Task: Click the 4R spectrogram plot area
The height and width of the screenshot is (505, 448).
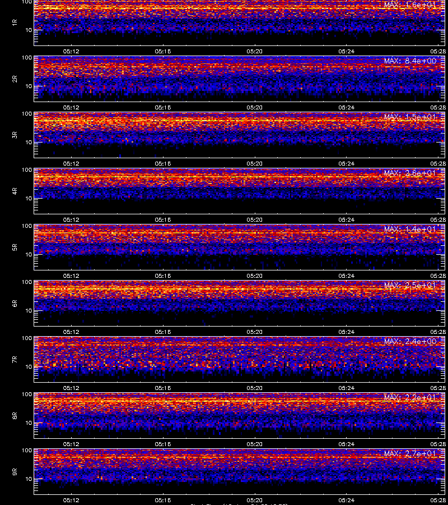Action: click(x=240, y=191)
